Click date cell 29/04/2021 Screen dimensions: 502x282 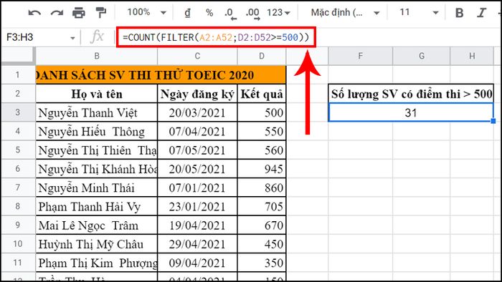pos(197,244)
